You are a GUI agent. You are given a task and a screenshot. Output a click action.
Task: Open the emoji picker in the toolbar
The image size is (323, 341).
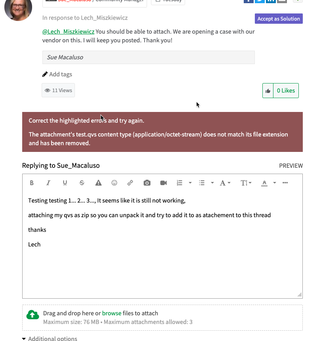[x=115, y=183]
